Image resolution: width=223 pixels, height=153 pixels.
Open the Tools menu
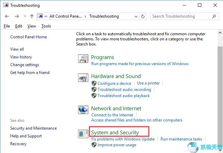46,26
